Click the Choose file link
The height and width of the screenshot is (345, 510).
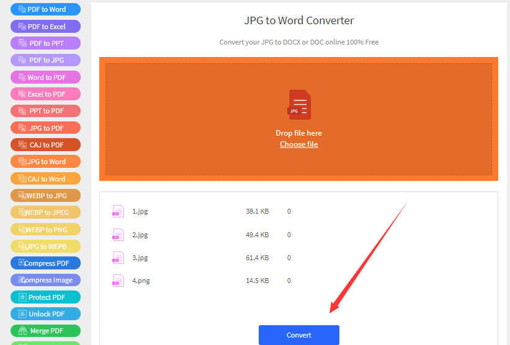click(x=298, y=144)
